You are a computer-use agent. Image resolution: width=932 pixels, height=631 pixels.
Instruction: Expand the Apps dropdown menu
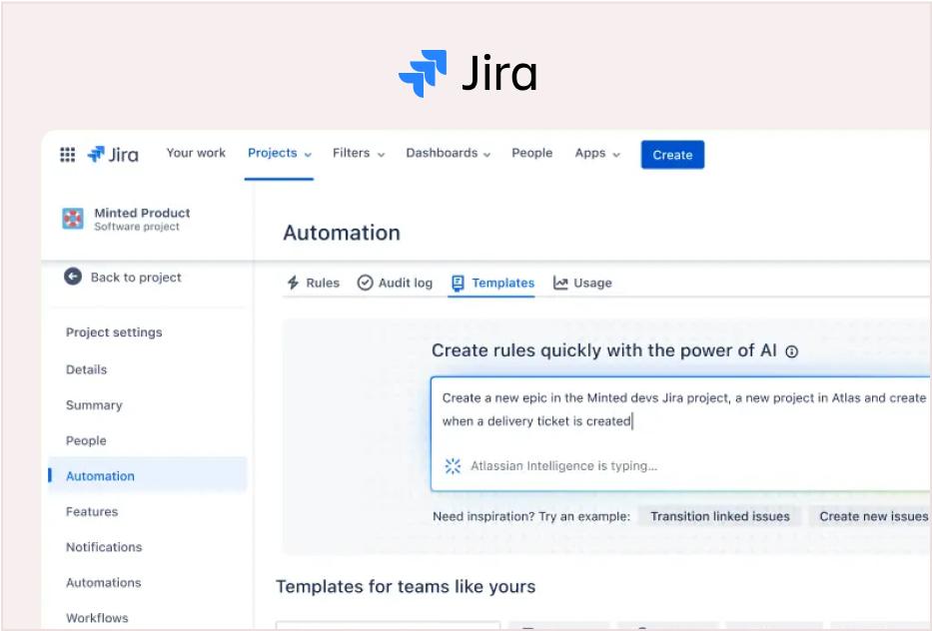(x=597, y=154)
